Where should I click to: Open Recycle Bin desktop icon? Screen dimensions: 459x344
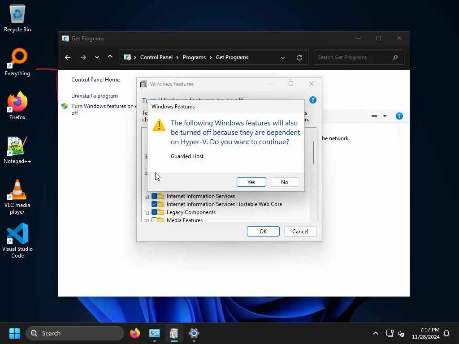pyautogui.click(x=17, y=18)
